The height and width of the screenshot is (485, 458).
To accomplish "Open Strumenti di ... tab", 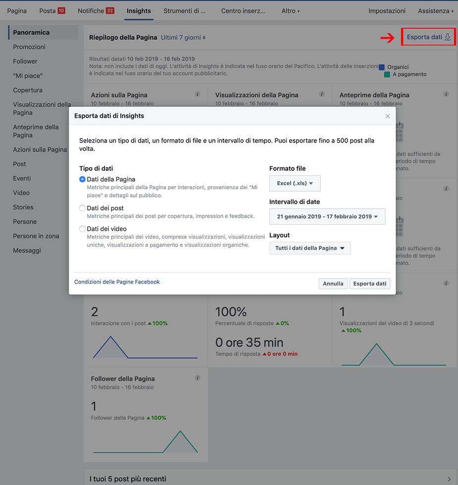I will (x=184, y=11).
